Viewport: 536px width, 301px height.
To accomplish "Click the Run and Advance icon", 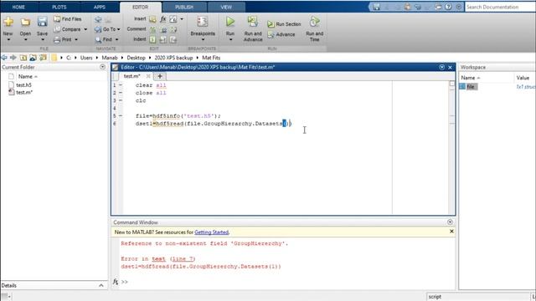I will pos(253,22).
